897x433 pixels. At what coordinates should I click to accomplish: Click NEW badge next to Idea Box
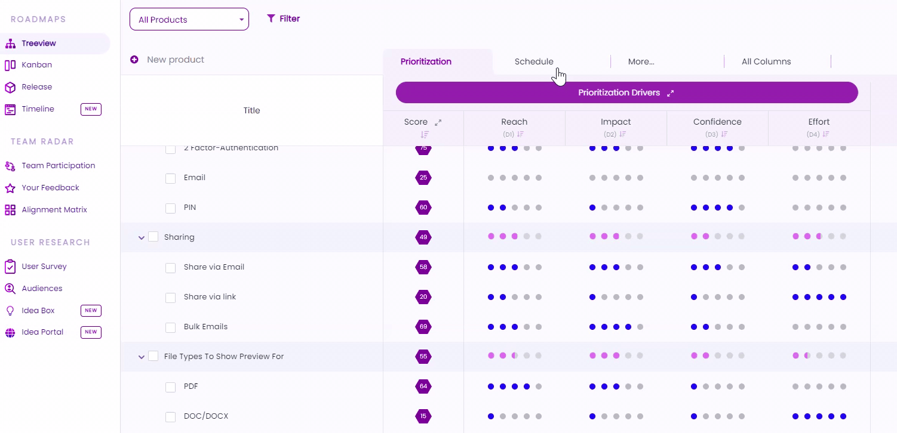[91, 311]
